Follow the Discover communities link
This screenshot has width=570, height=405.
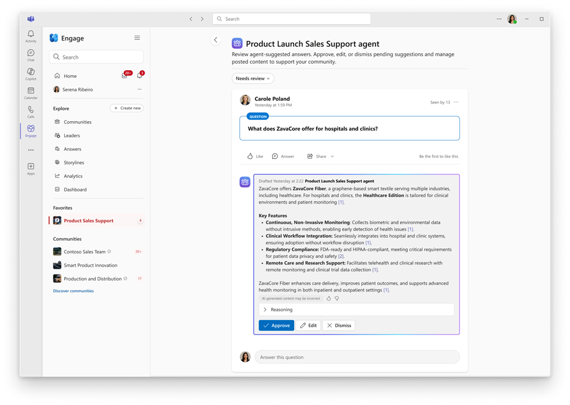click(x=74, y=291)
